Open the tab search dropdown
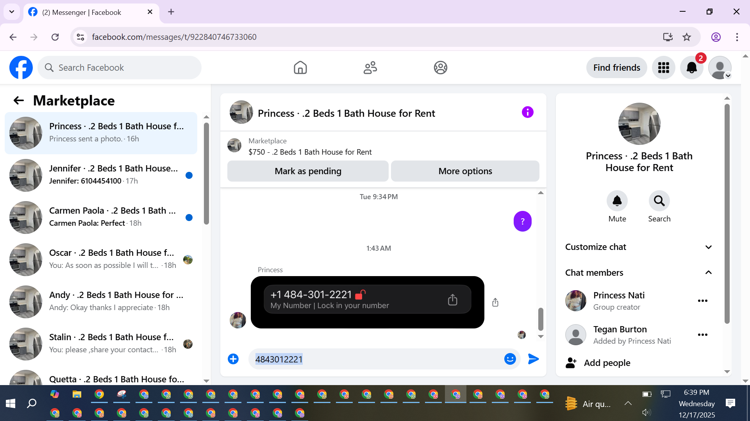 coord(12,12)
